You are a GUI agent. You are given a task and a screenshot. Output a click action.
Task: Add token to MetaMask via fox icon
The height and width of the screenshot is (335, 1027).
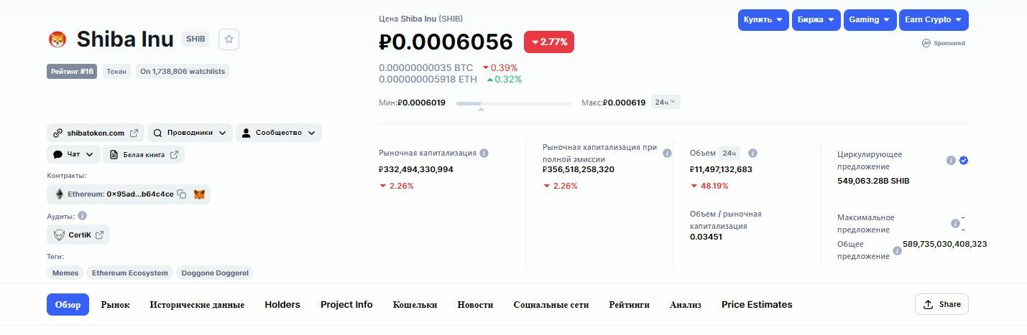pyautogui.click(x=199, y=194)
